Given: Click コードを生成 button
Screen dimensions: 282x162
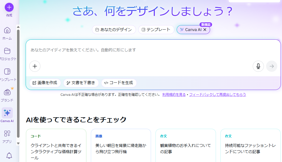Looking at the screenshot, I should tap(119, 83).
